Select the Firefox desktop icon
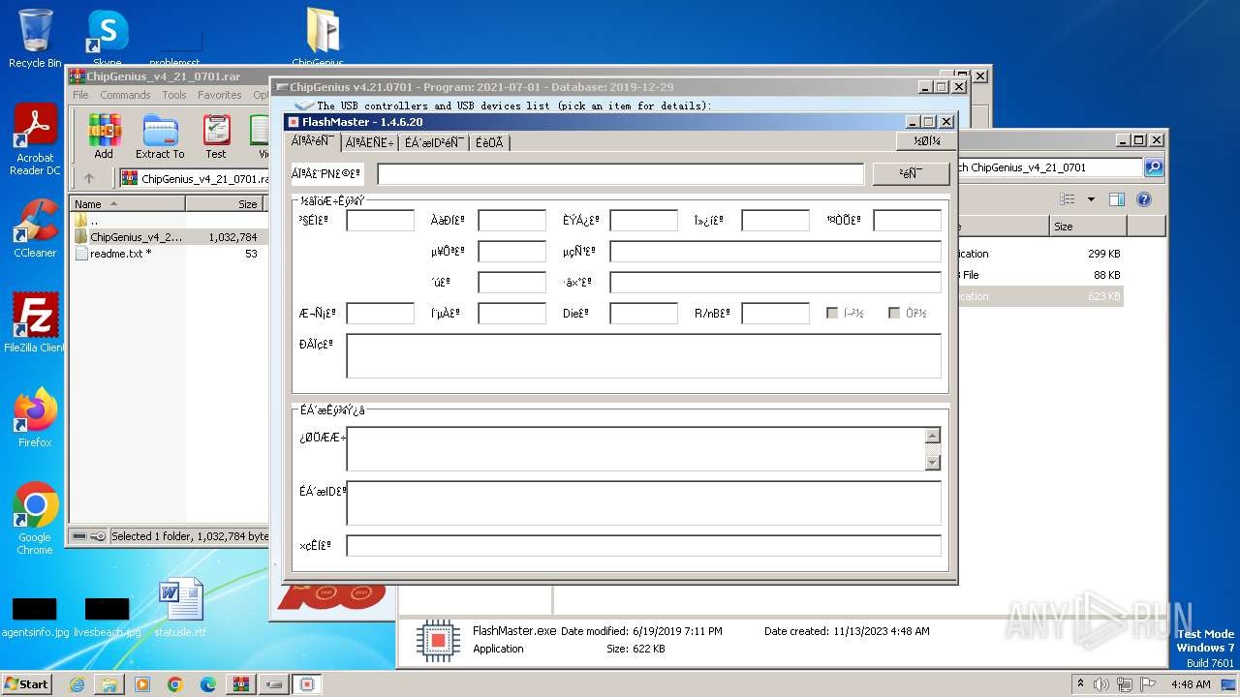Screen dimensions: 1240x697 (35, 417)
